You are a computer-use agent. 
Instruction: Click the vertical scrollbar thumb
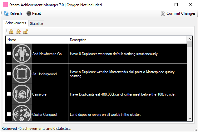190,44
